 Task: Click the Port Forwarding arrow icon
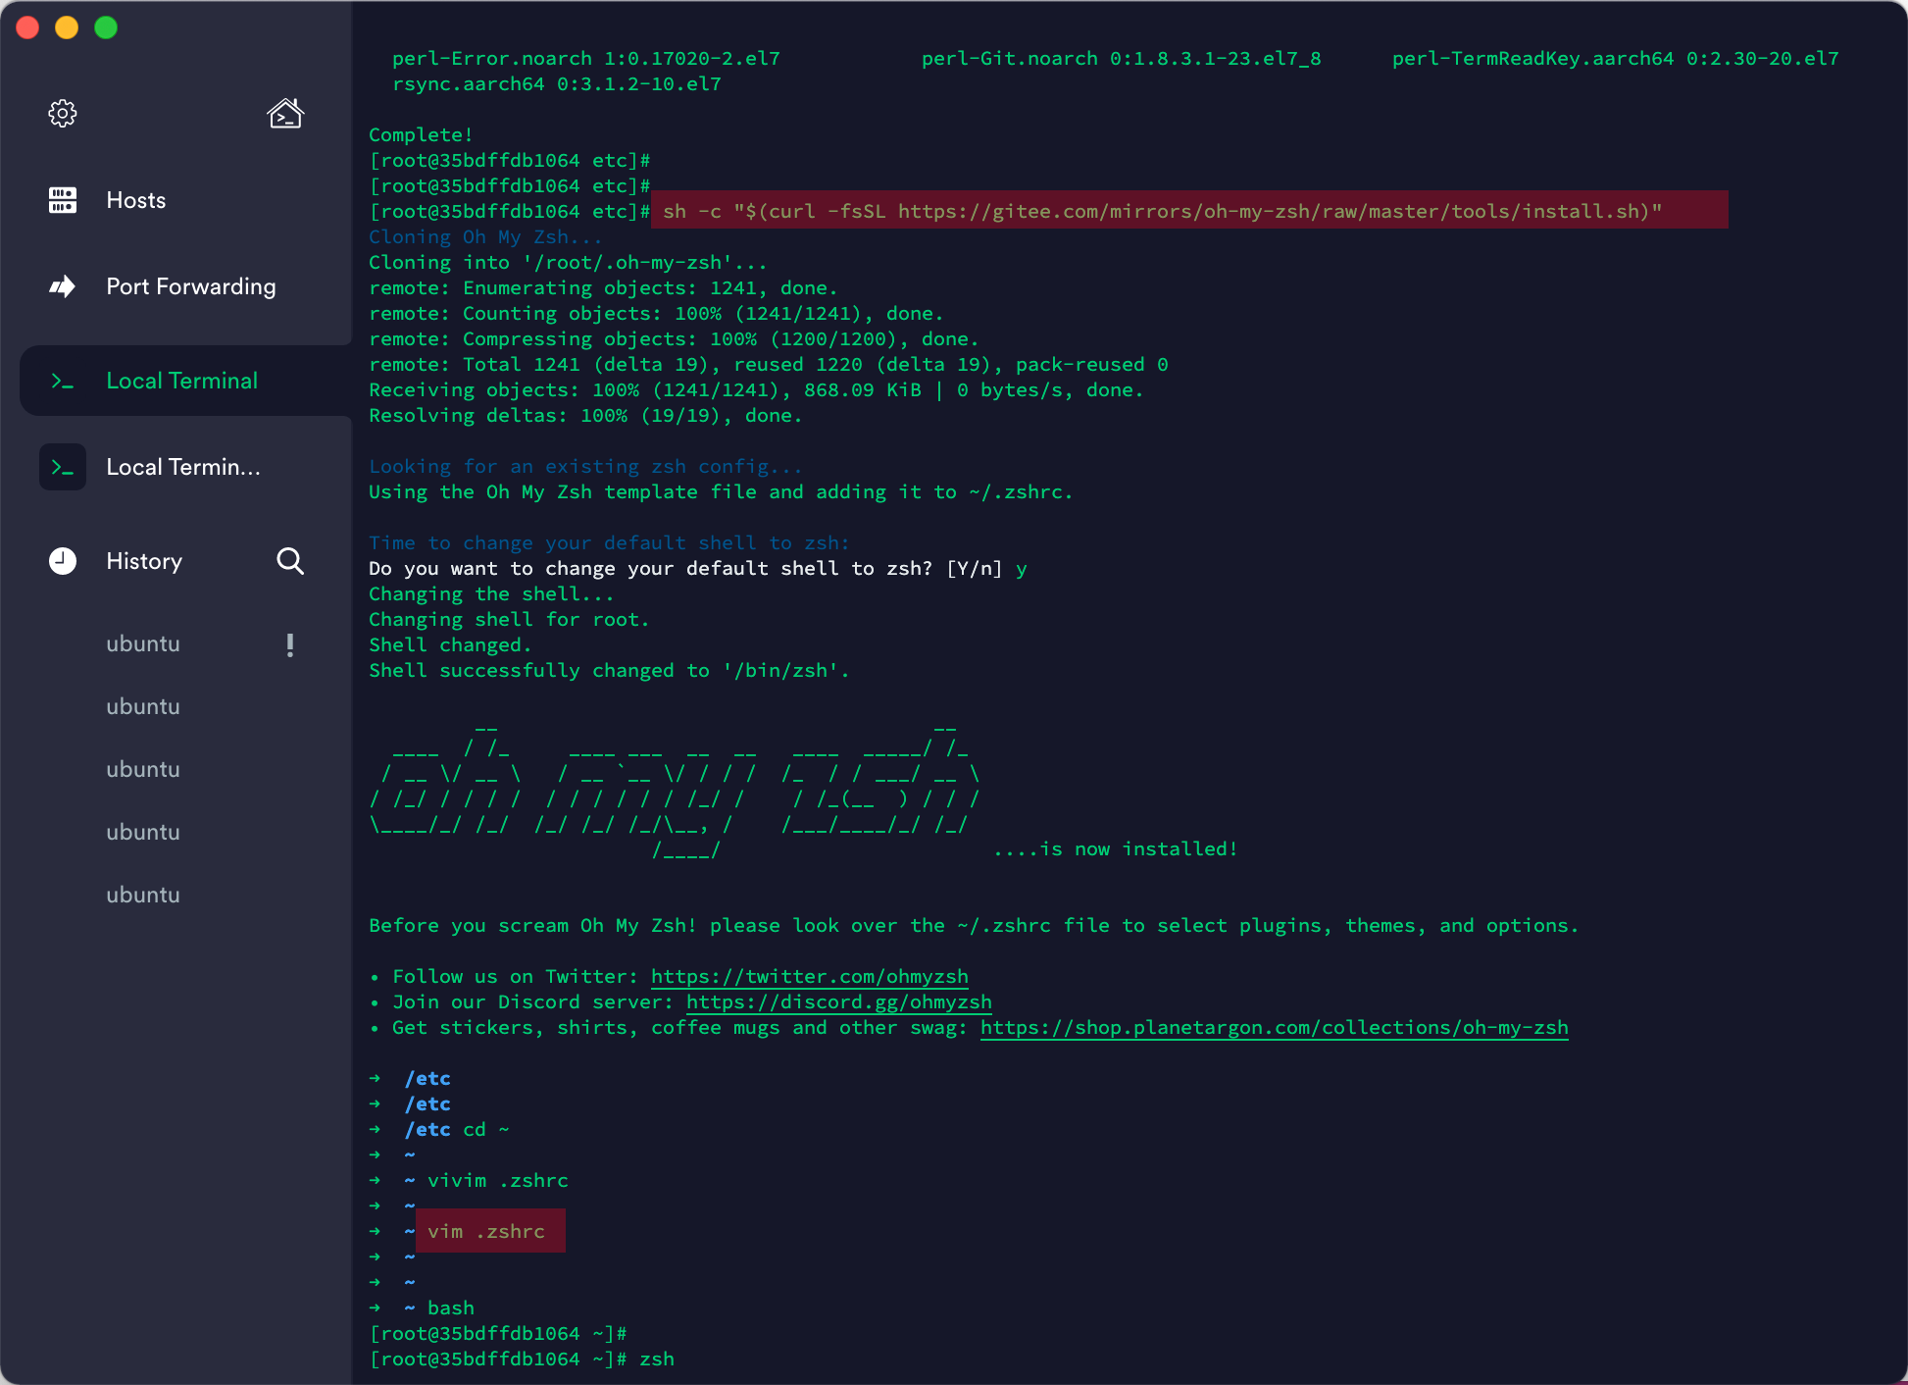62,286
